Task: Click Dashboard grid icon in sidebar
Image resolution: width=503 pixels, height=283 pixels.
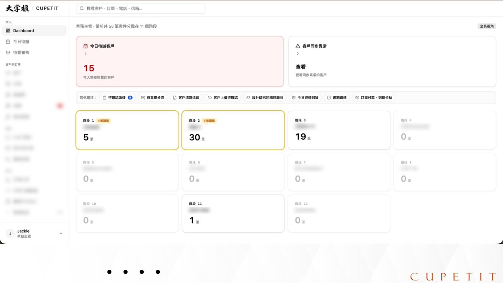Action: point(8,31)
